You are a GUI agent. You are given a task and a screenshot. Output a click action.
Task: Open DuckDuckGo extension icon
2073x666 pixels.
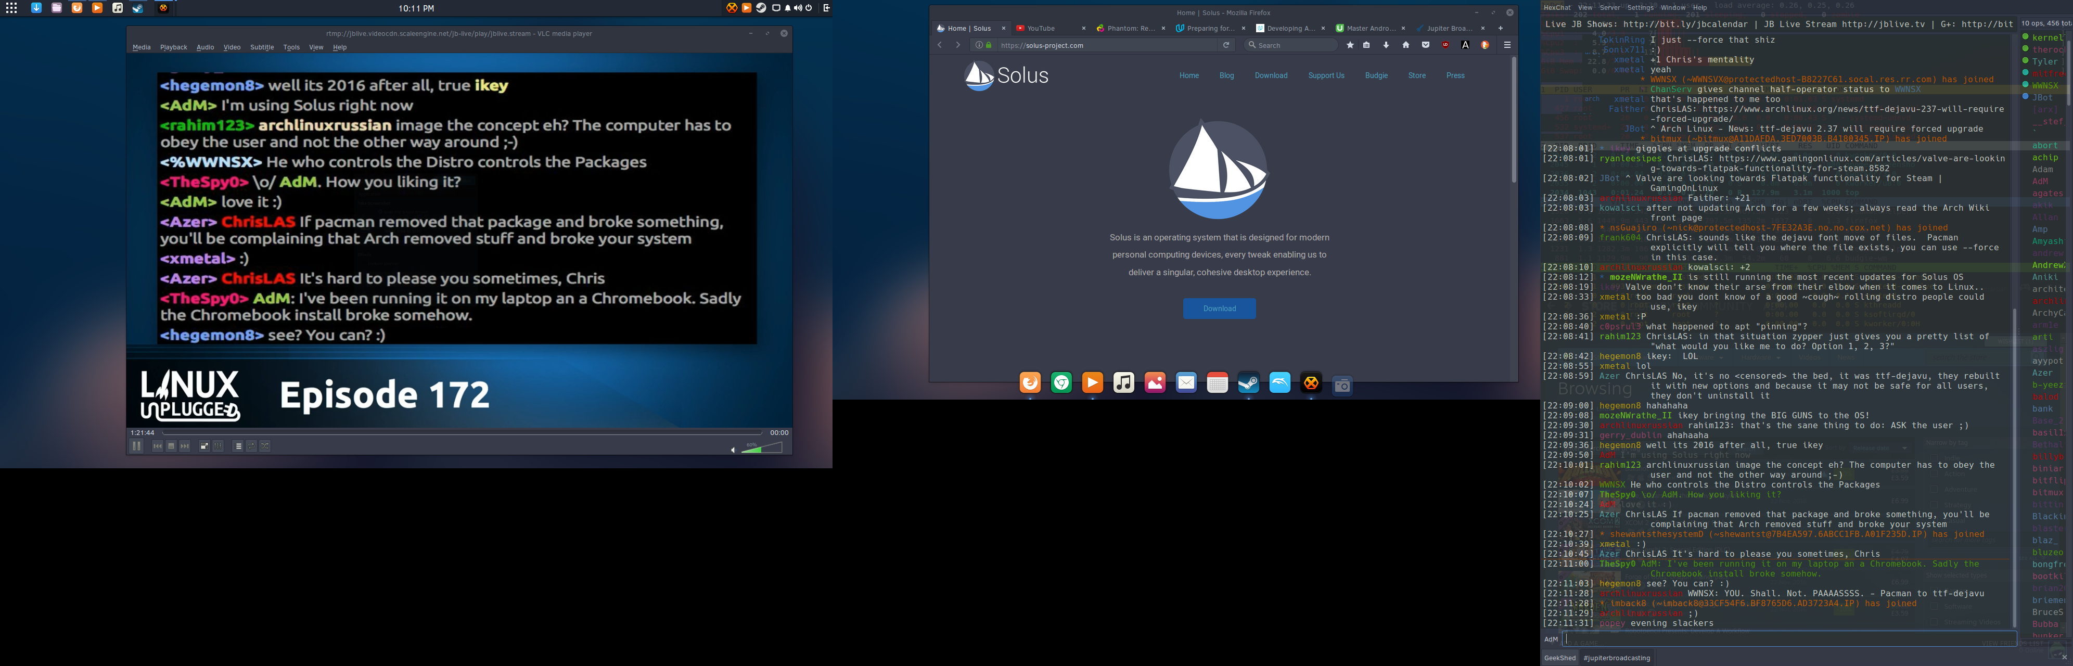click(1485, 45)
